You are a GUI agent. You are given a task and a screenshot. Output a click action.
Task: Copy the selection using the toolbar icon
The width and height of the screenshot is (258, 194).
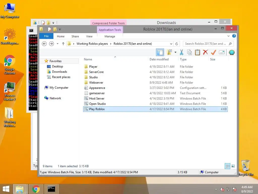click(x=189, y=53)
